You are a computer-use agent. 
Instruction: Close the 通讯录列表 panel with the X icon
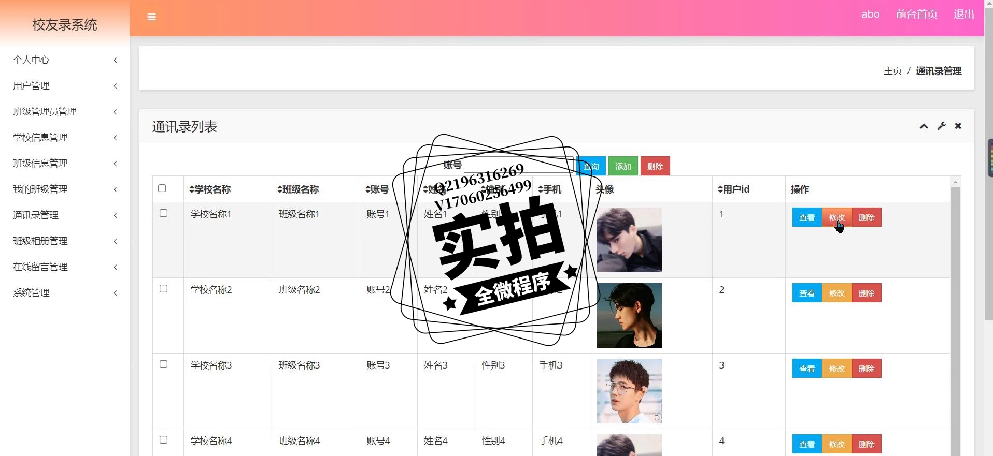(958, 126)
